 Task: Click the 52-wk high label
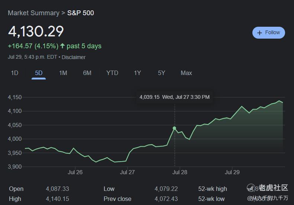213,189
